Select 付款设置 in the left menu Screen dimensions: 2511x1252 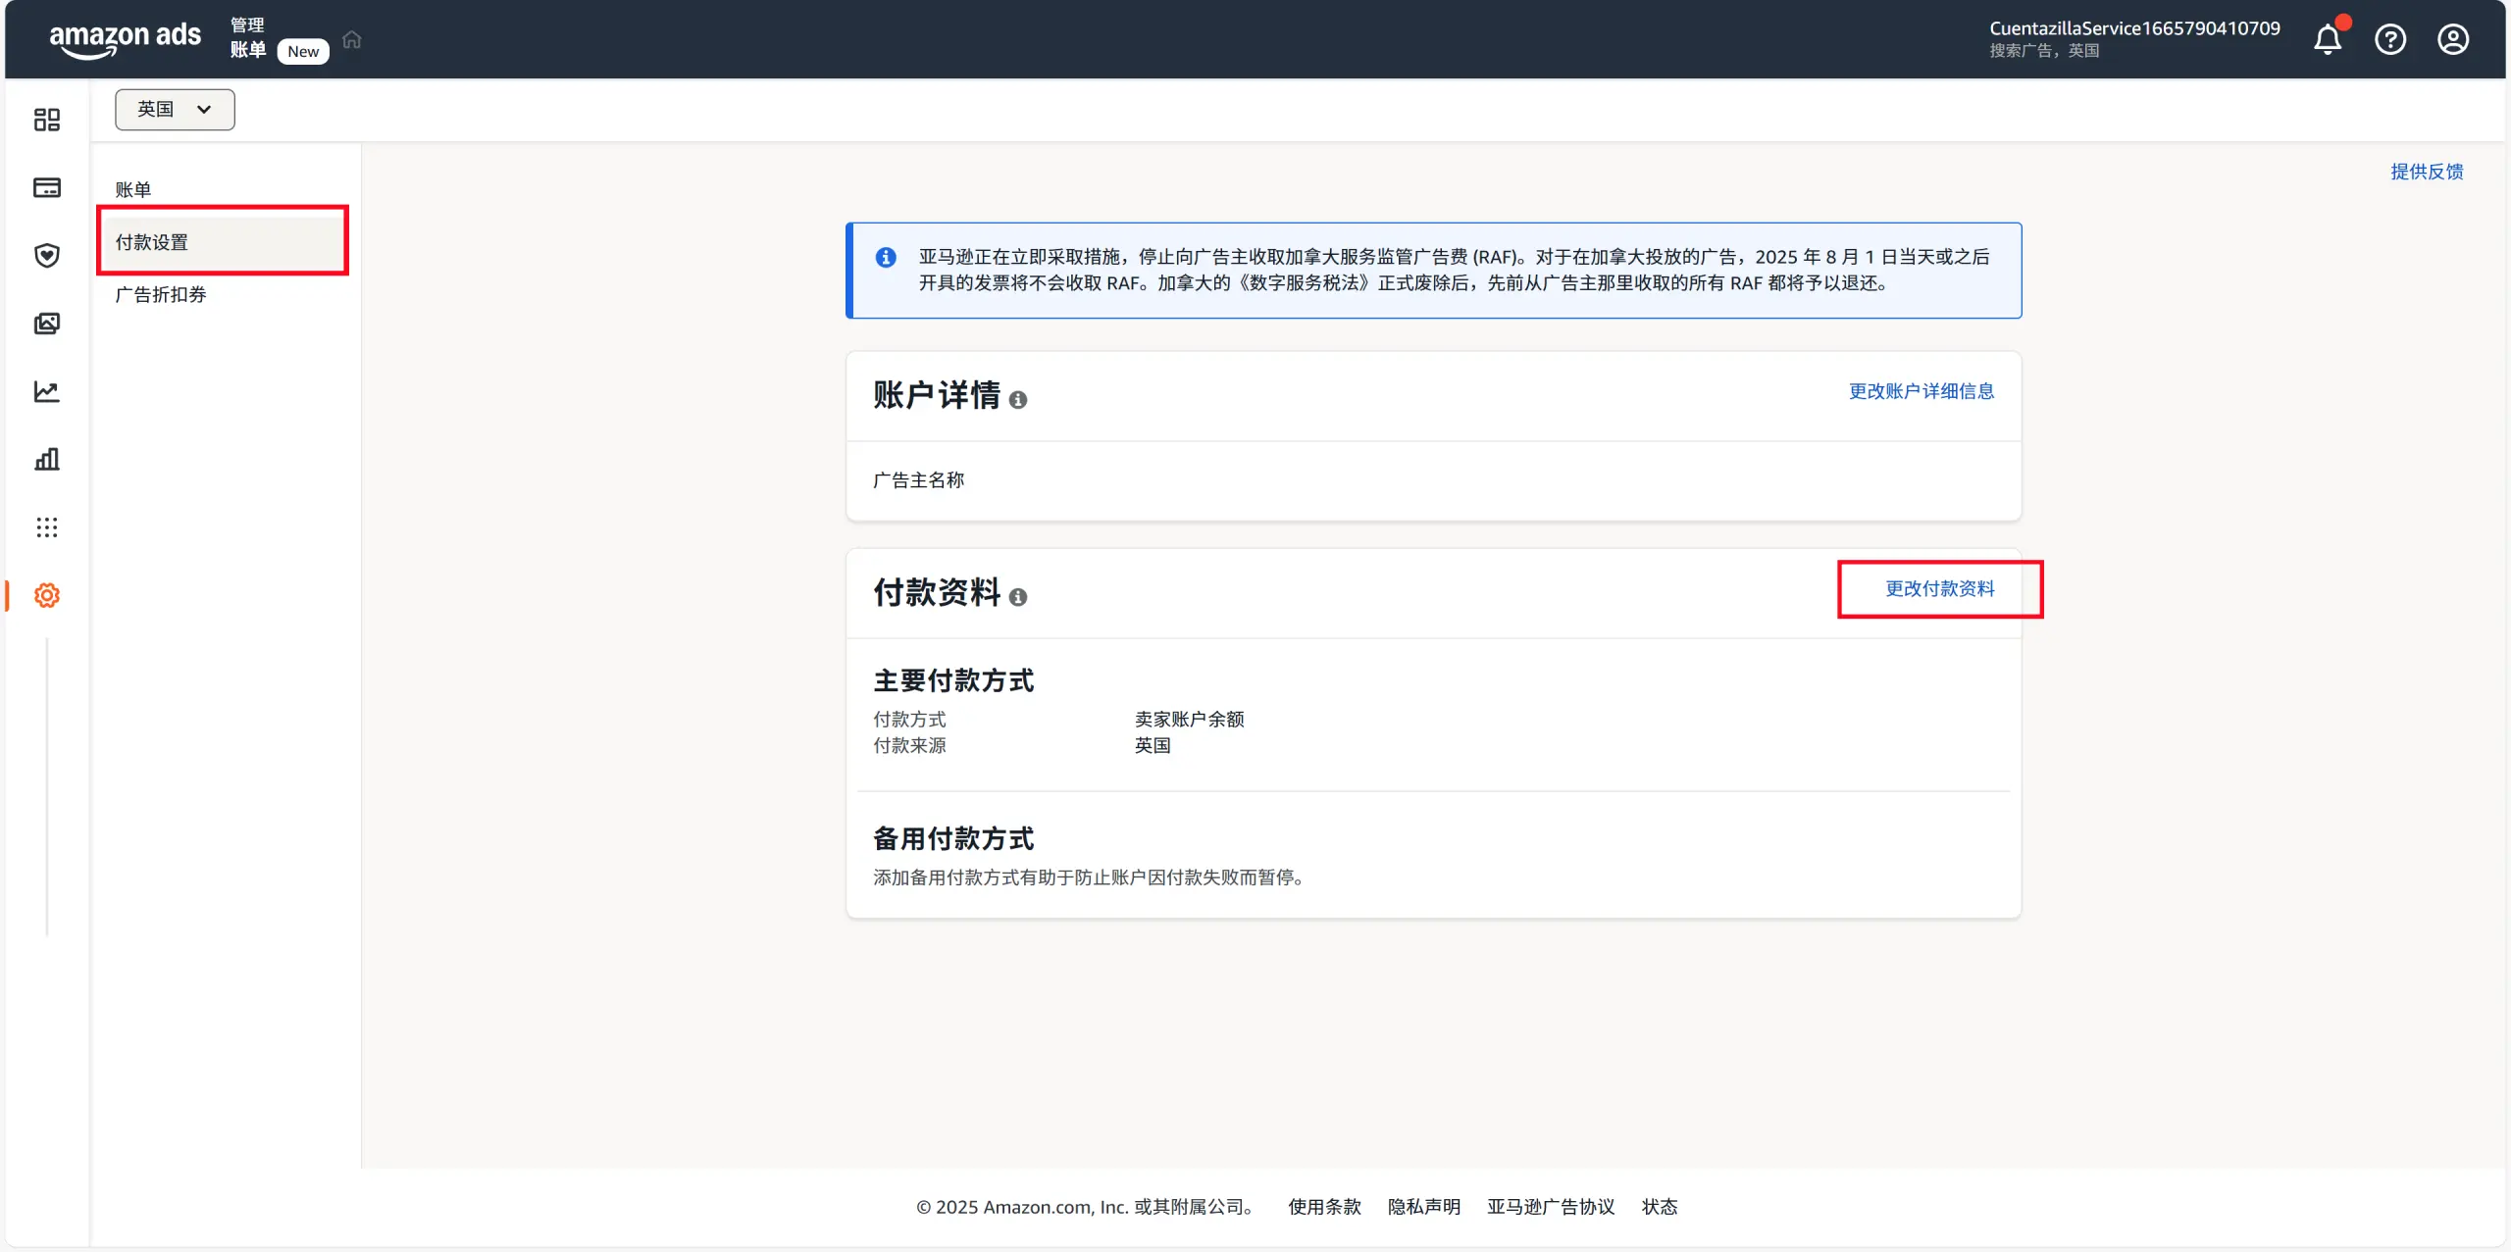[x=223, y=241]
